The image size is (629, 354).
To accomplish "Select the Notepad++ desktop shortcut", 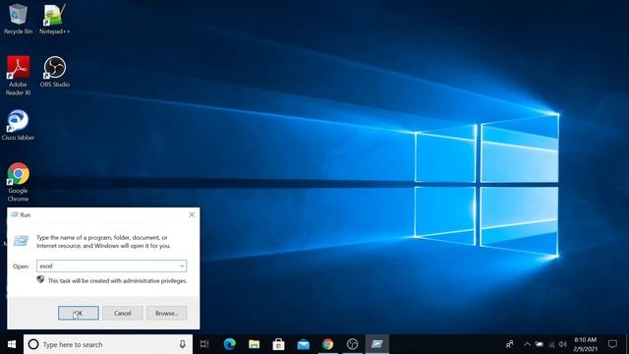I will 55,20.
